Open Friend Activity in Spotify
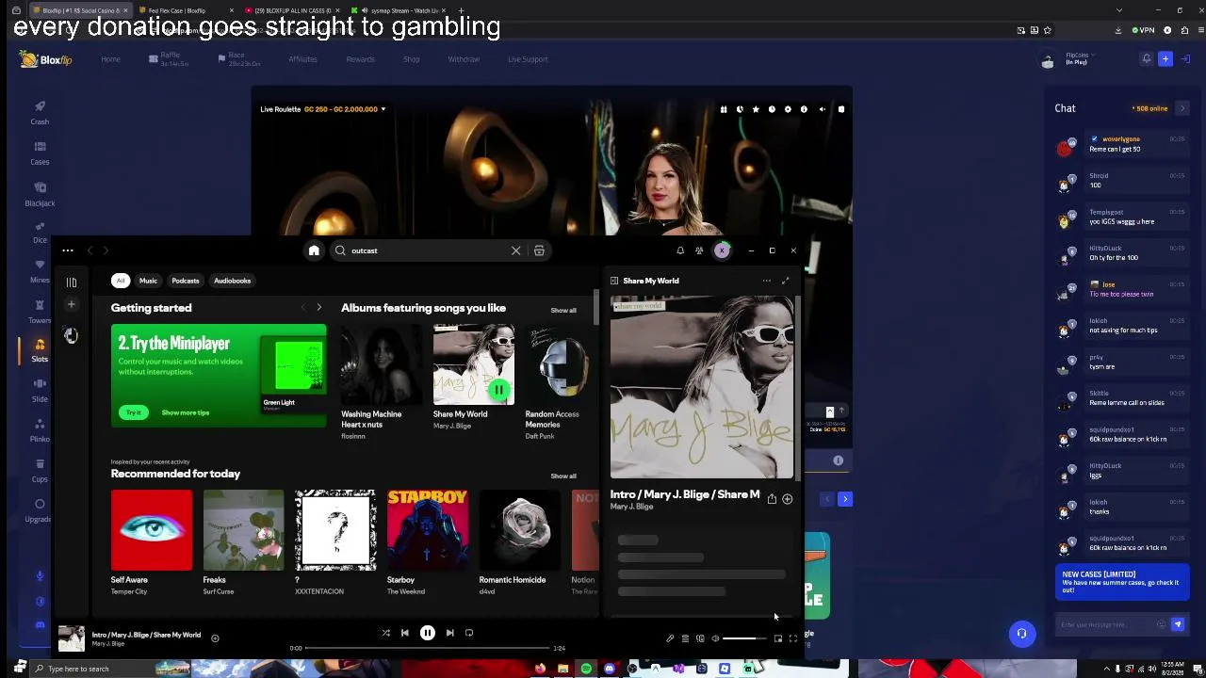The width and height of the screenshot is (1206, 678). coord(699,250)
